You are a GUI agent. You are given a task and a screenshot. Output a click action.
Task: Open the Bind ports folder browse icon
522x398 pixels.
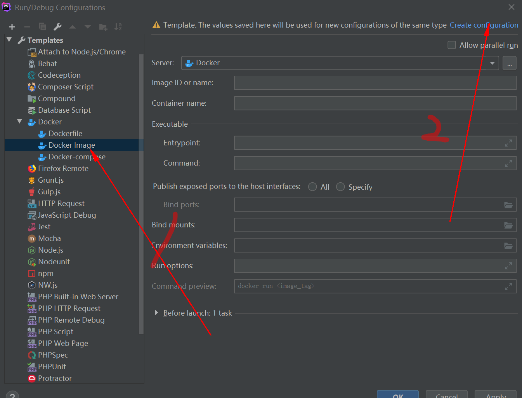(x=508, y=205)
